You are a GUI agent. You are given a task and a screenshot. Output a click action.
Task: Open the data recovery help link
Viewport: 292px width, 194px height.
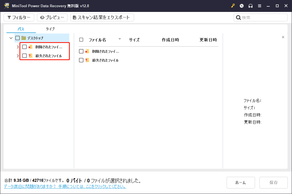65,187
